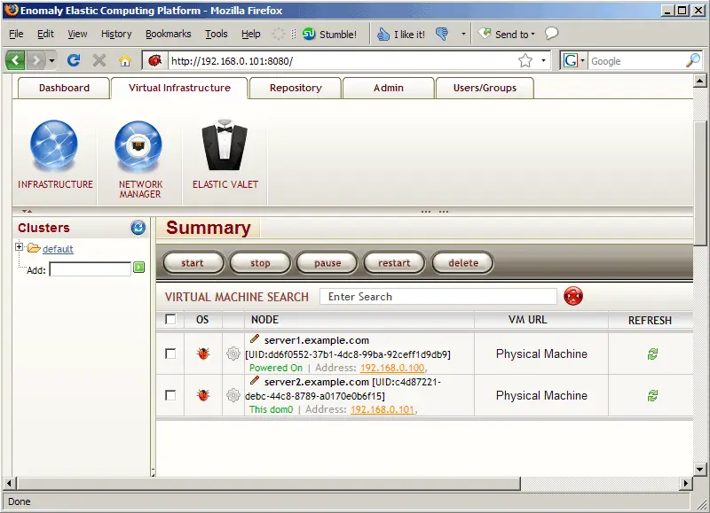Open the Edit menu
This screenshot has height=513, width=710.
tap(45, 34)
